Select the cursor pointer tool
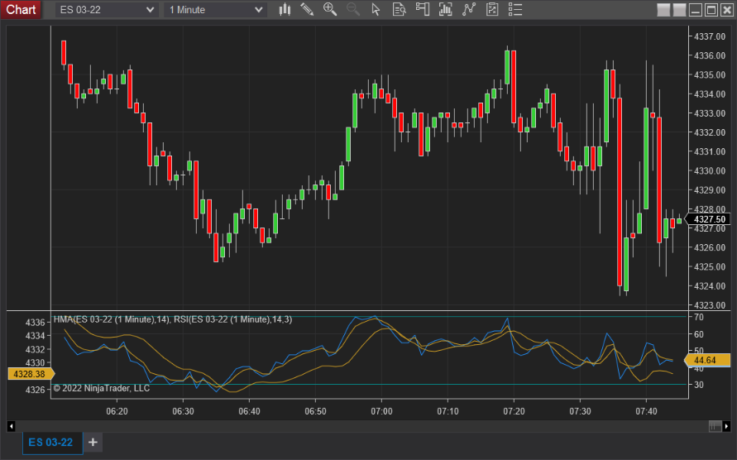 [376, 9]
